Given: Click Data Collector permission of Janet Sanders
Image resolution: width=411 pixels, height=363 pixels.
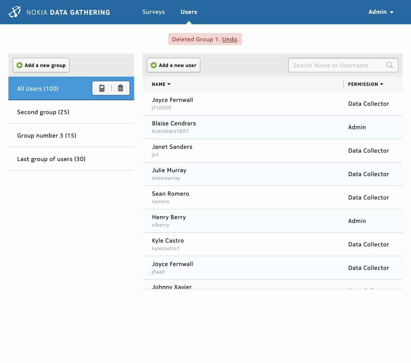Looking at the screenshot, I should pos(369,150).
